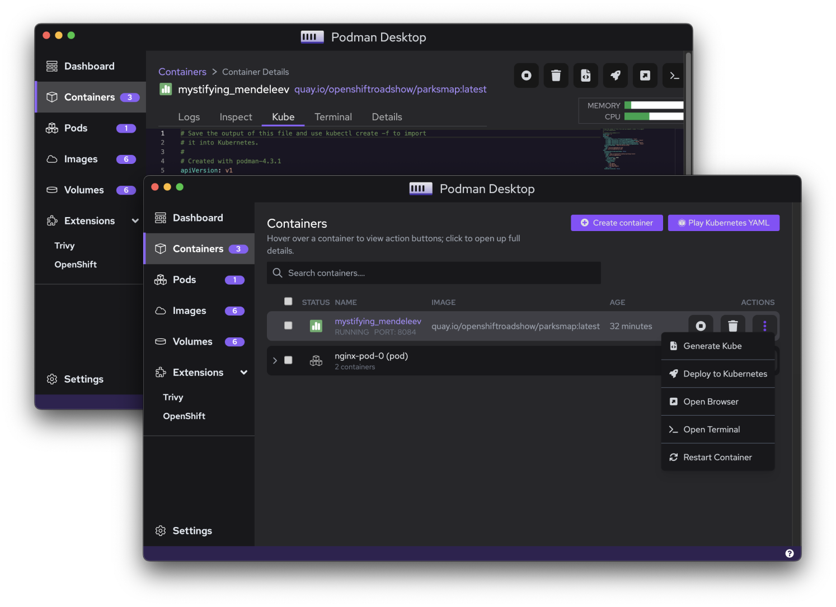836x607 pixels.
Task: Focus the Search containers input field
Action: pyautogui.click(x=434, y=273)
